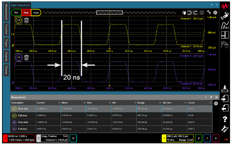Click the C1 trigger level marker T
Viewport: 232px width, 145px height.
tap(12, 34)
